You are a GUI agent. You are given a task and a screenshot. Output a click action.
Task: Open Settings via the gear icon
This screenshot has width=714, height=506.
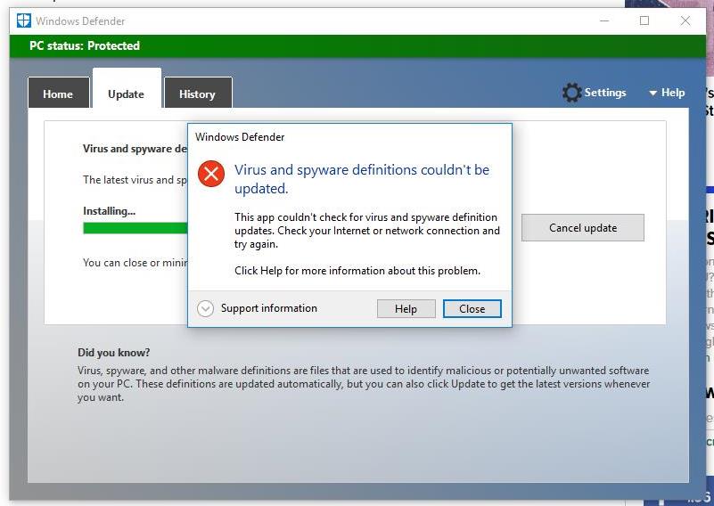click(571, 93)
